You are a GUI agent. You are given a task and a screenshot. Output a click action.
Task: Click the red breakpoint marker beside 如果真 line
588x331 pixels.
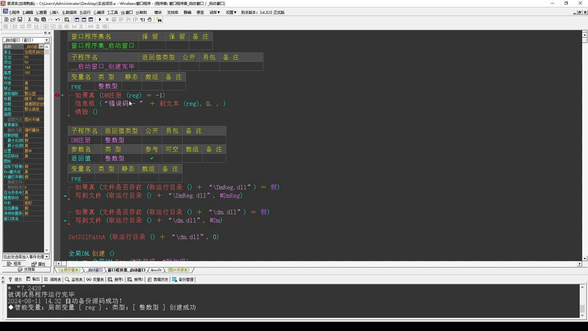point(57,95)
